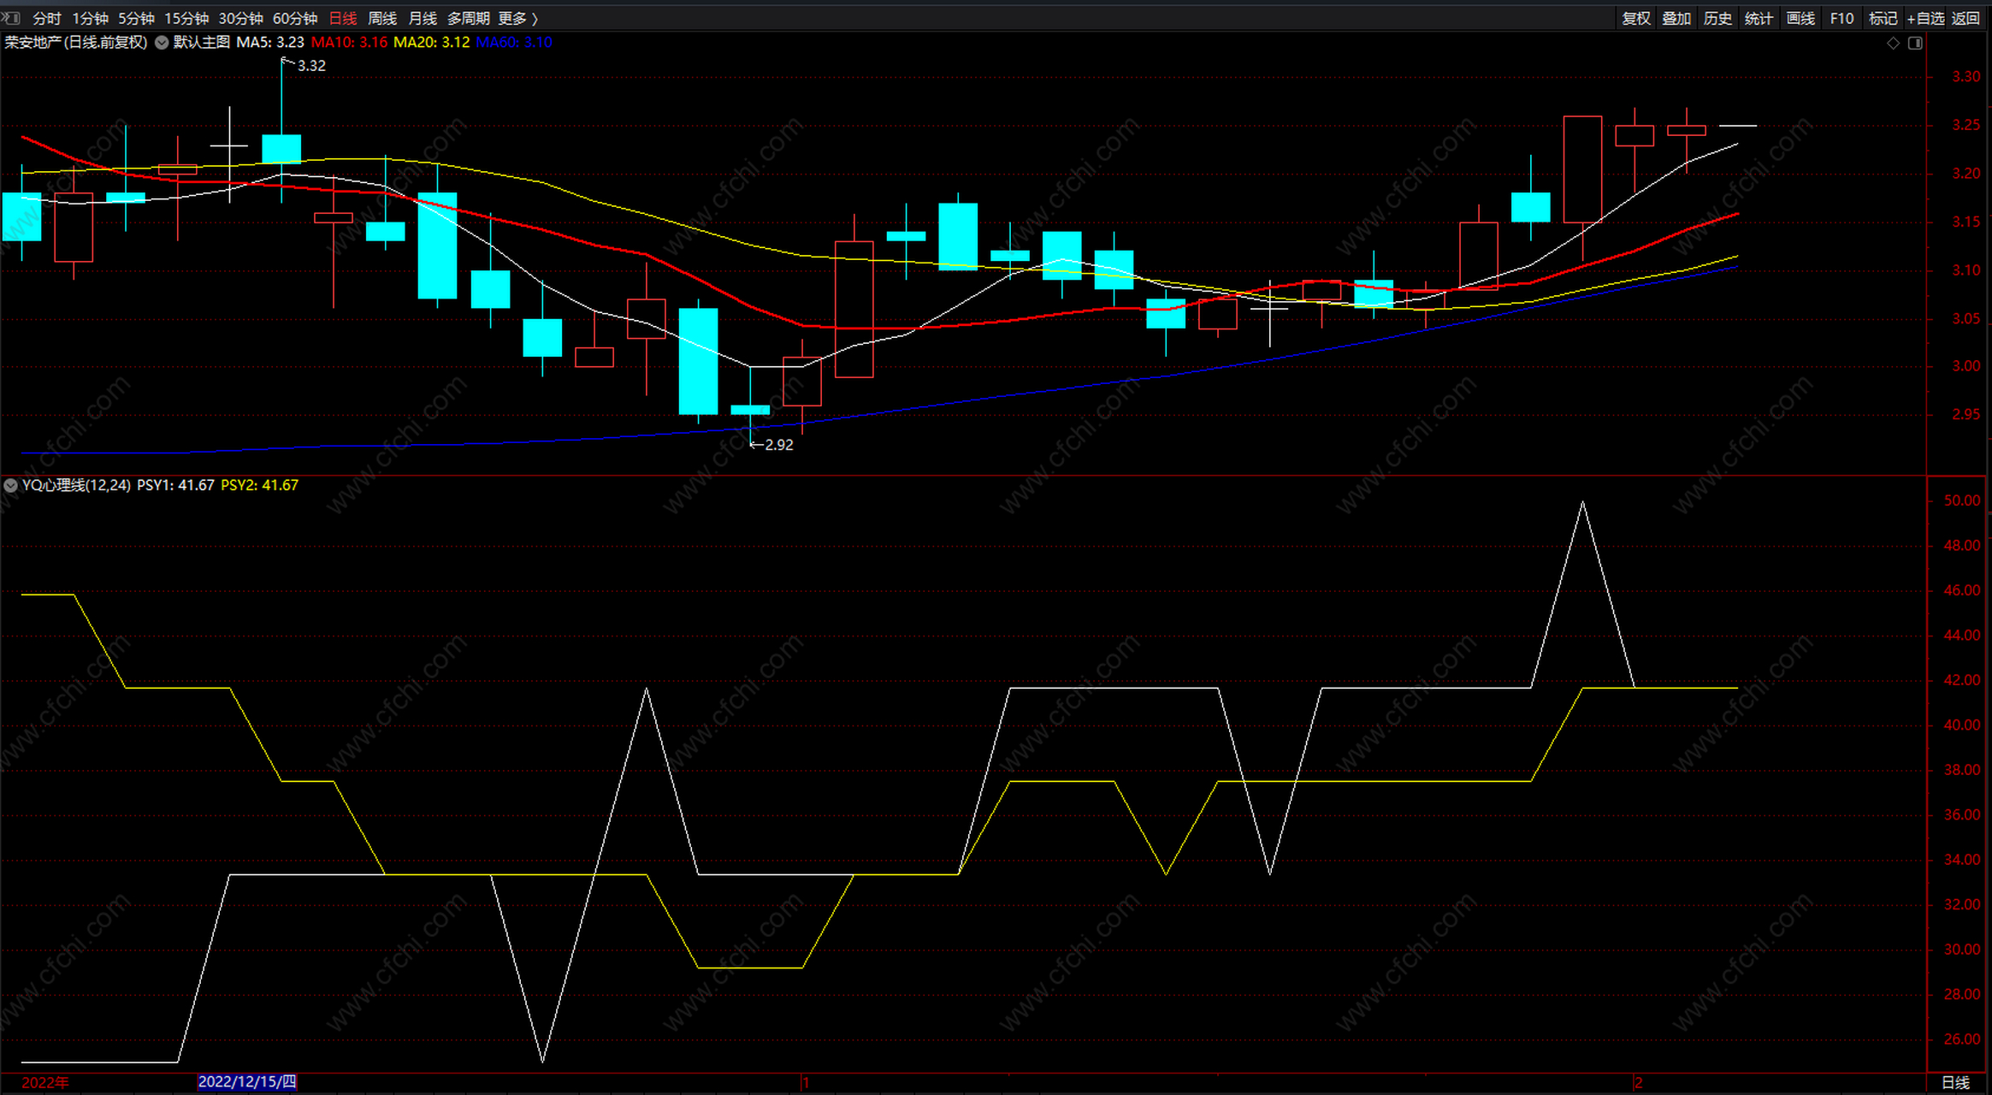The width and height of the screenshot is (1992, 1095).
Task: Click the 叠加 overlay button
Action: click(1676, 18)
